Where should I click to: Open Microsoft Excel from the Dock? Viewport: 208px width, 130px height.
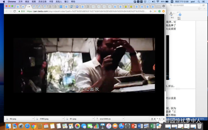click(153, 126)
